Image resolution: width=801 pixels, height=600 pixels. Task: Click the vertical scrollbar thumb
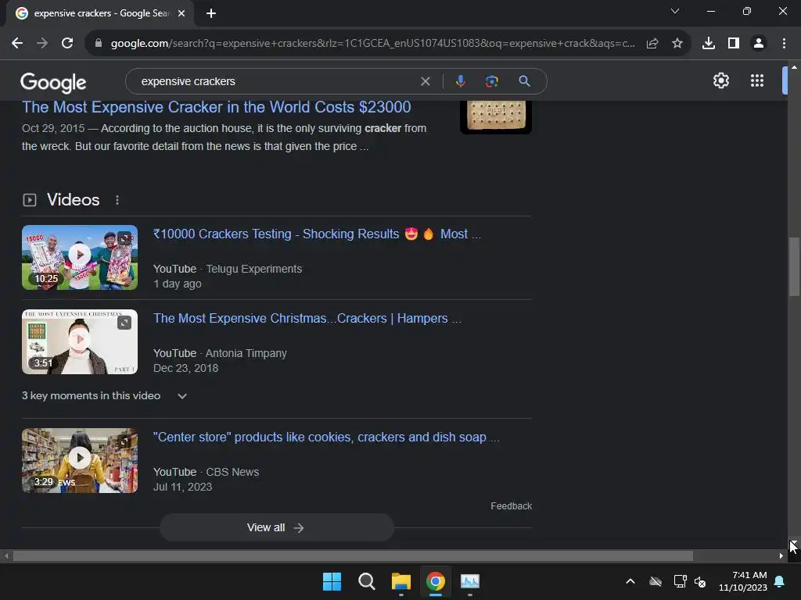click(794, 266)
